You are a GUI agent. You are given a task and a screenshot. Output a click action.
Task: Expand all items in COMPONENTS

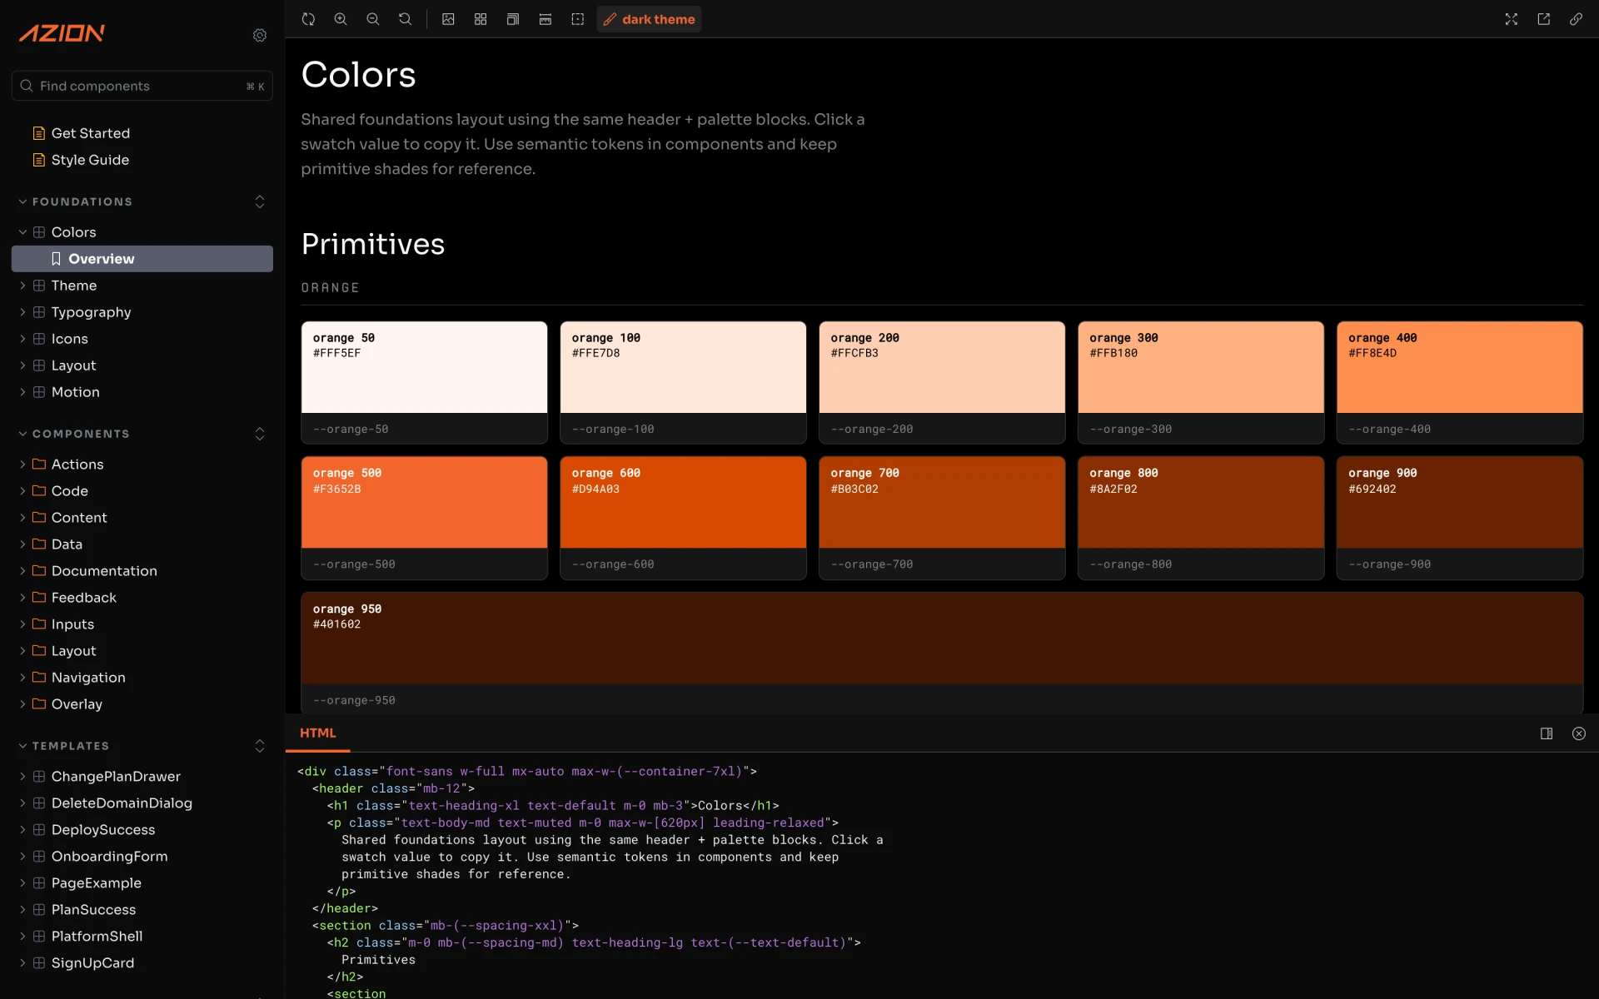260,434
